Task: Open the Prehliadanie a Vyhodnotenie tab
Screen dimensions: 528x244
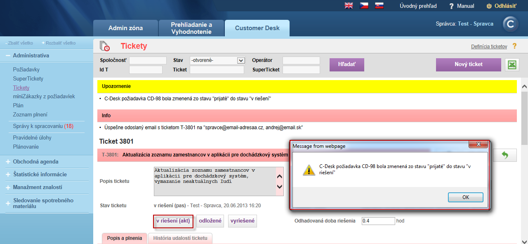Action: (x=191, y=28)
